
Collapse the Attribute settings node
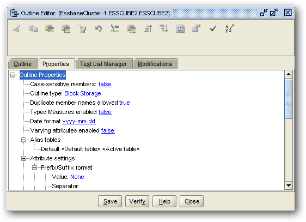click(x=23, y=158)
